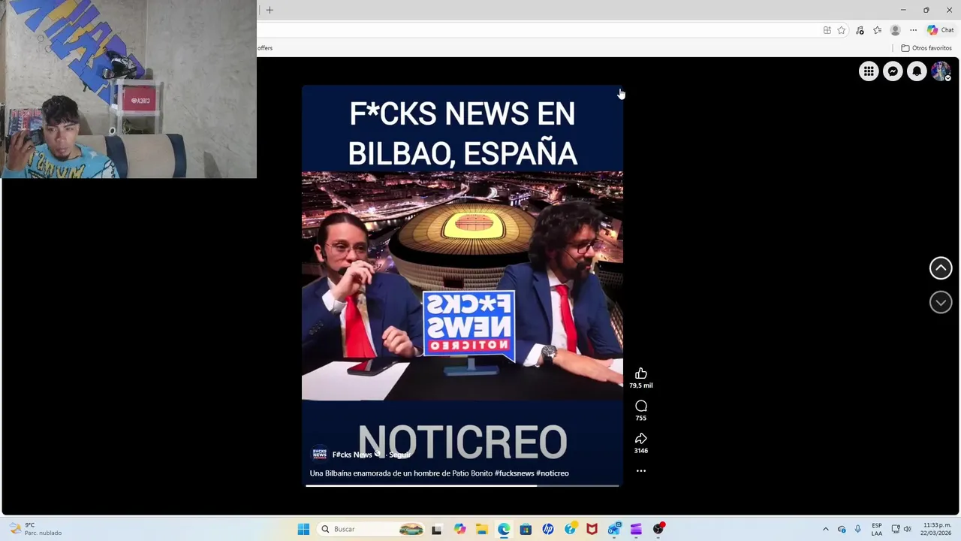Open the HP app on taskbar
Image resolution: width=961 pixels, height=541 pixels.
pos(548,529)
